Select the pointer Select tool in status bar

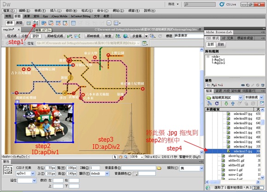(x=115, y=157)
